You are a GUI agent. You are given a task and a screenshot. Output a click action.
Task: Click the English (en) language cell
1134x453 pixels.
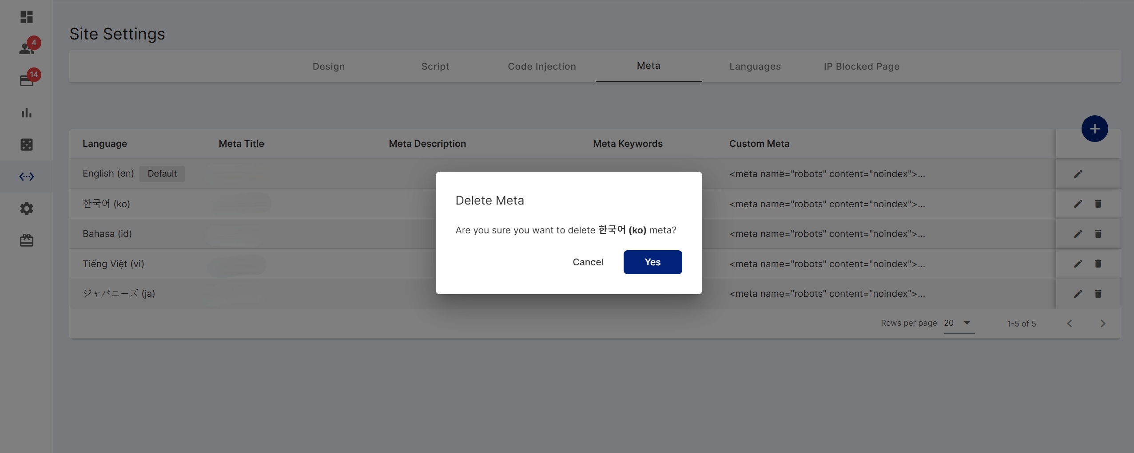[108, 173]
